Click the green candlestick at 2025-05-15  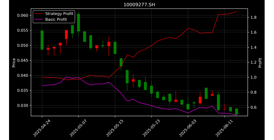[115, 48]
